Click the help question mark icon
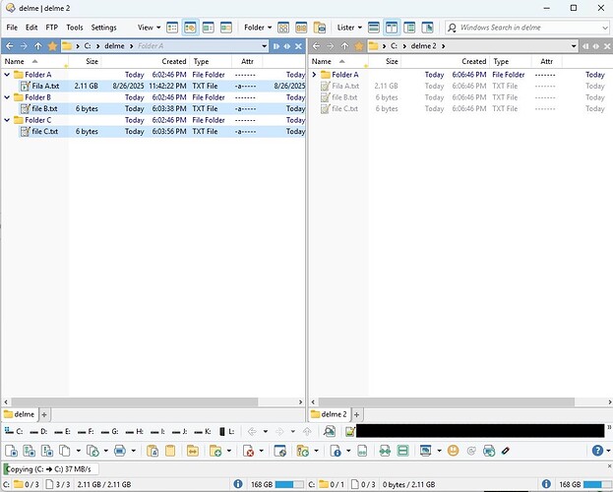This screenshot has width=613, height=492. pyautogui.click(x=597, y=451)
